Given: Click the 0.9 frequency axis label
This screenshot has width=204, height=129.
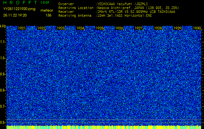Looking at the screenshot, I should pos(3,74).
